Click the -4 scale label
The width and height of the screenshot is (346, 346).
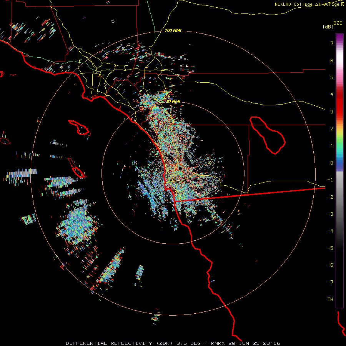click(x=330, y=231)
